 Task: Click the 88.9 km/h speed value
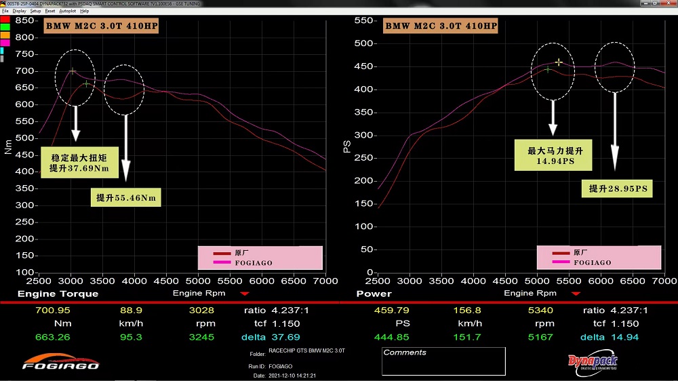click(x=131, y=310)
